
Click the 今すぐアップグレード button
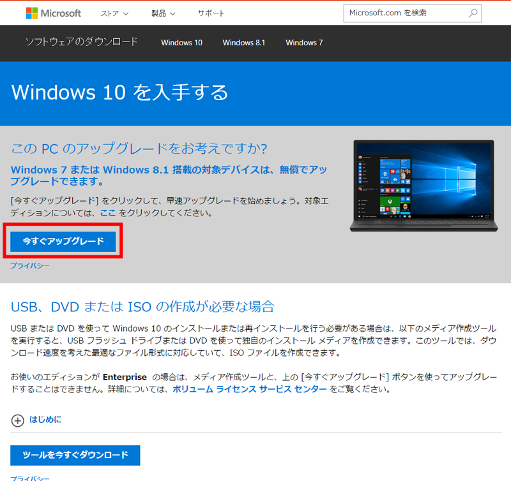[63, 242]
